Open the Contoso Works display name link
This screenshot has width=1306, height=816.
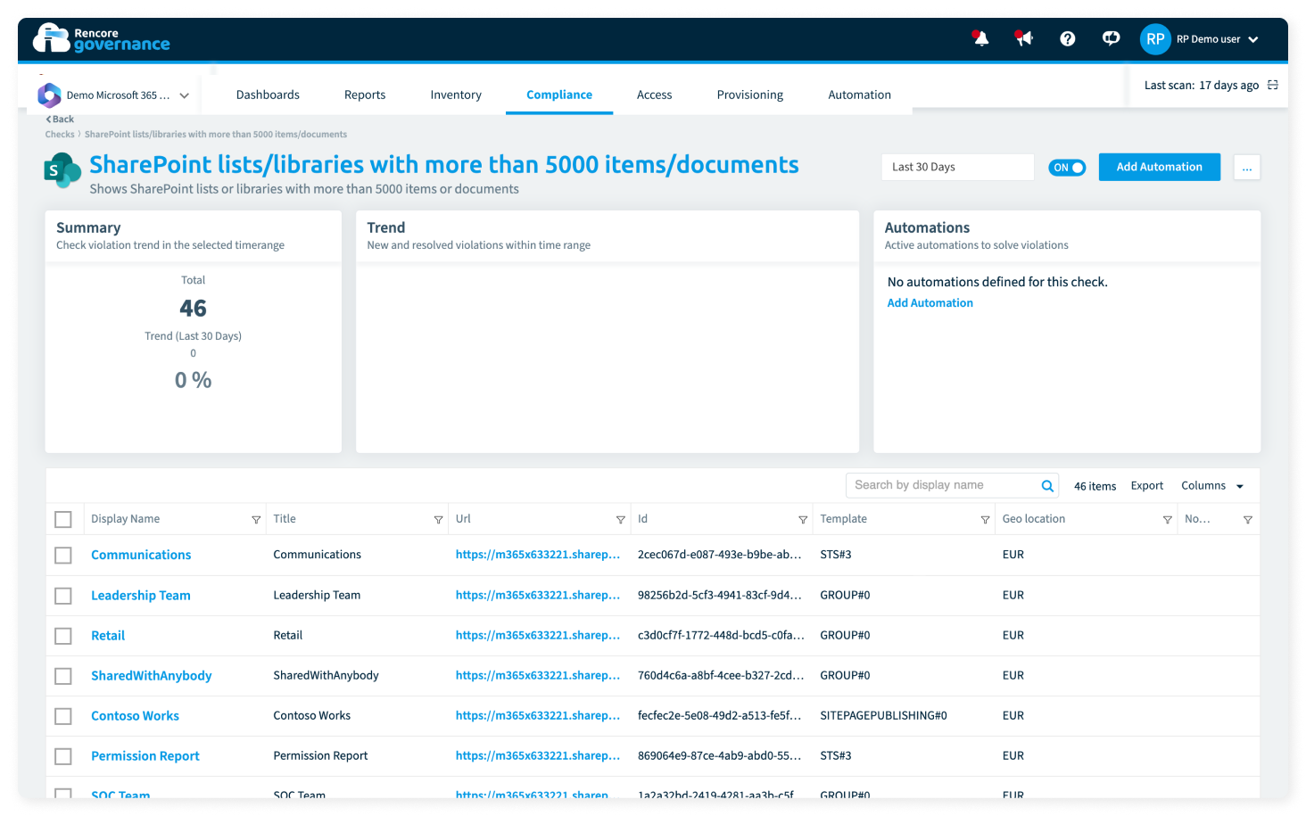(135, 715)
